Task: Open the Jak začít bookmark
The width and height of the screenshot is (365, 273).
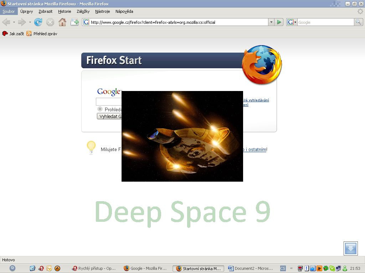Action: tap(13, 34)
